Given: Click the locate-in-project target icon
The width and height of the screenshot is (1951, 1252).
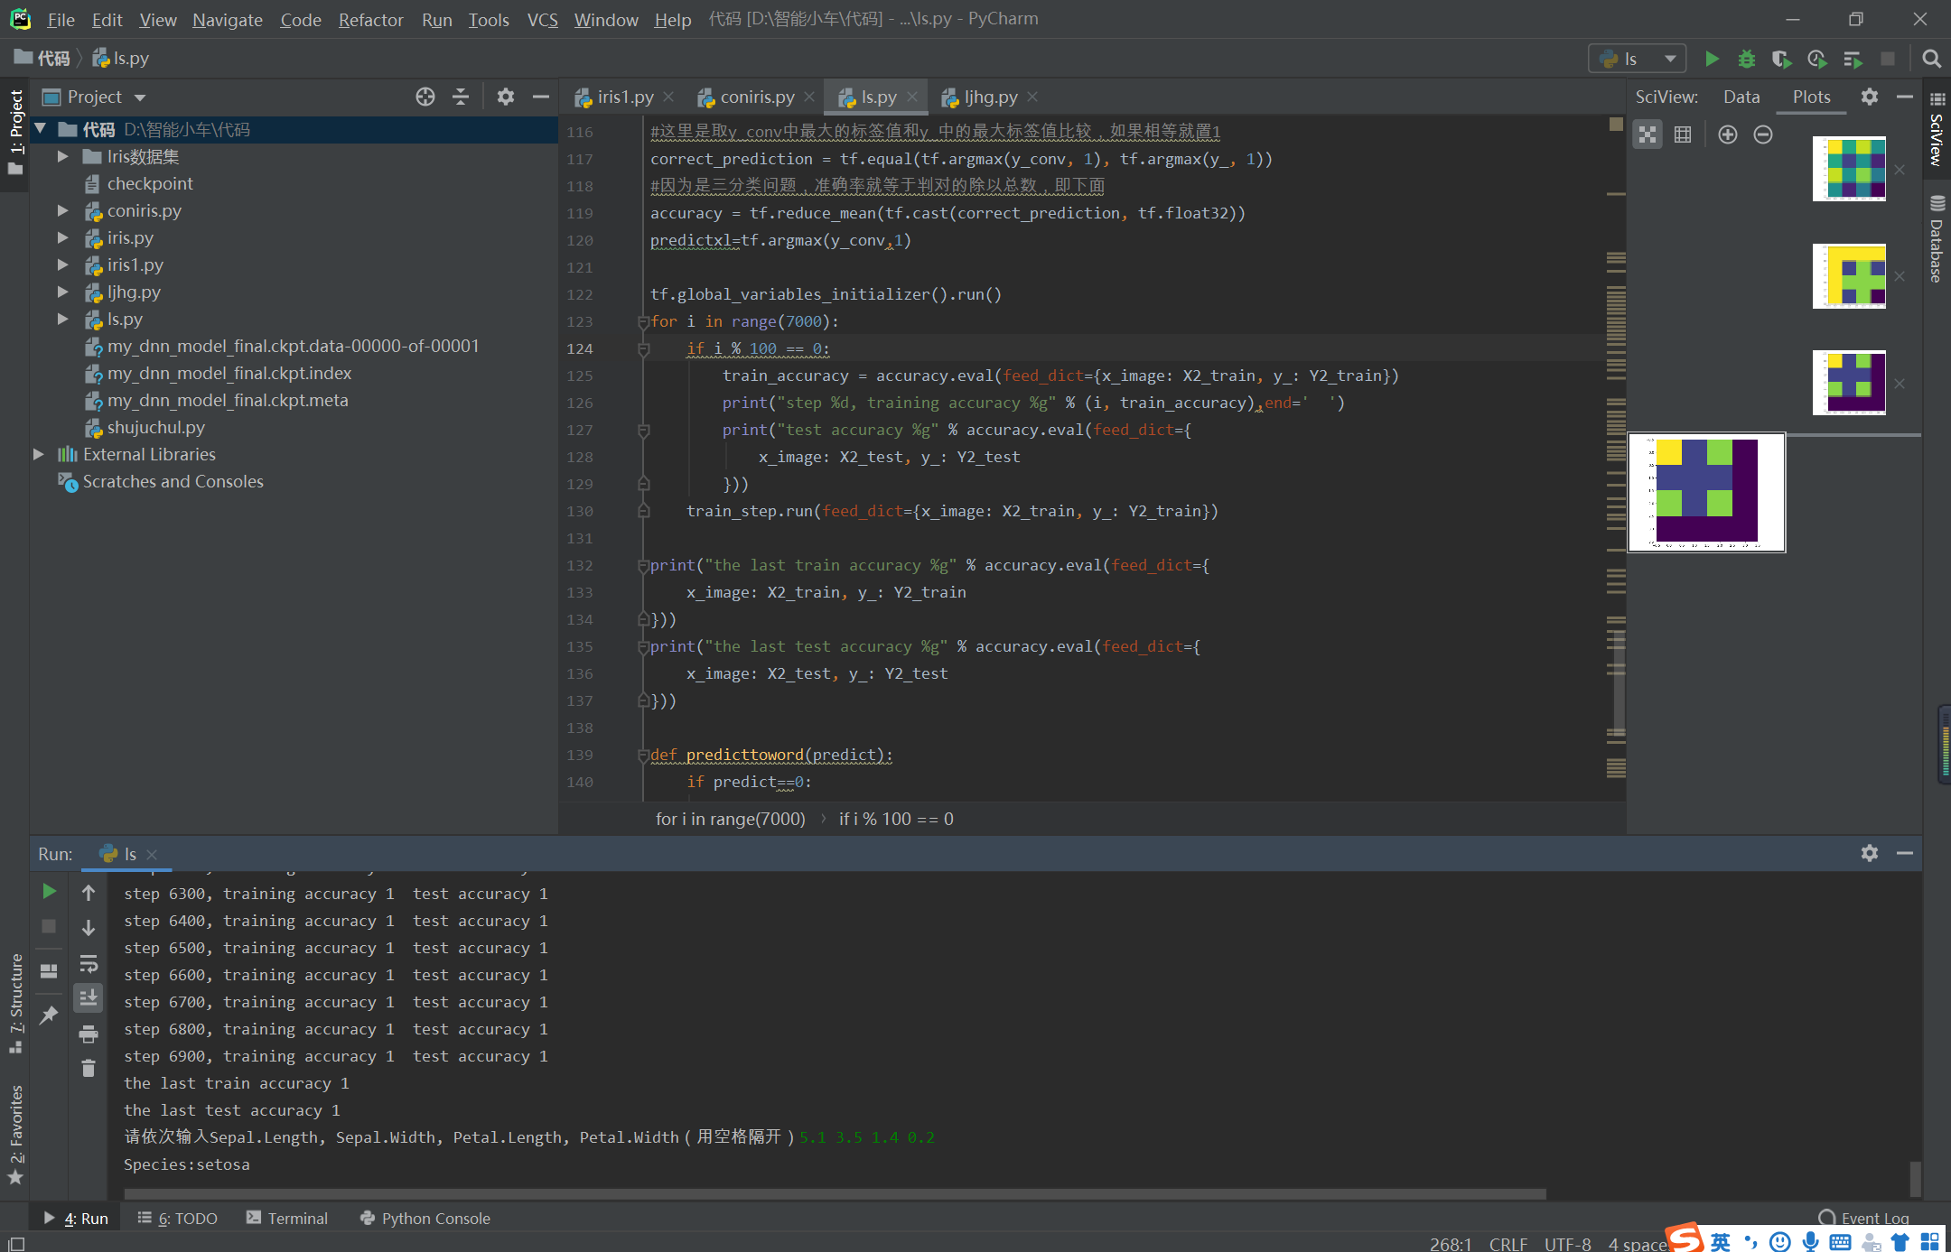Looking at the screenshot, I should pos(425,97).
